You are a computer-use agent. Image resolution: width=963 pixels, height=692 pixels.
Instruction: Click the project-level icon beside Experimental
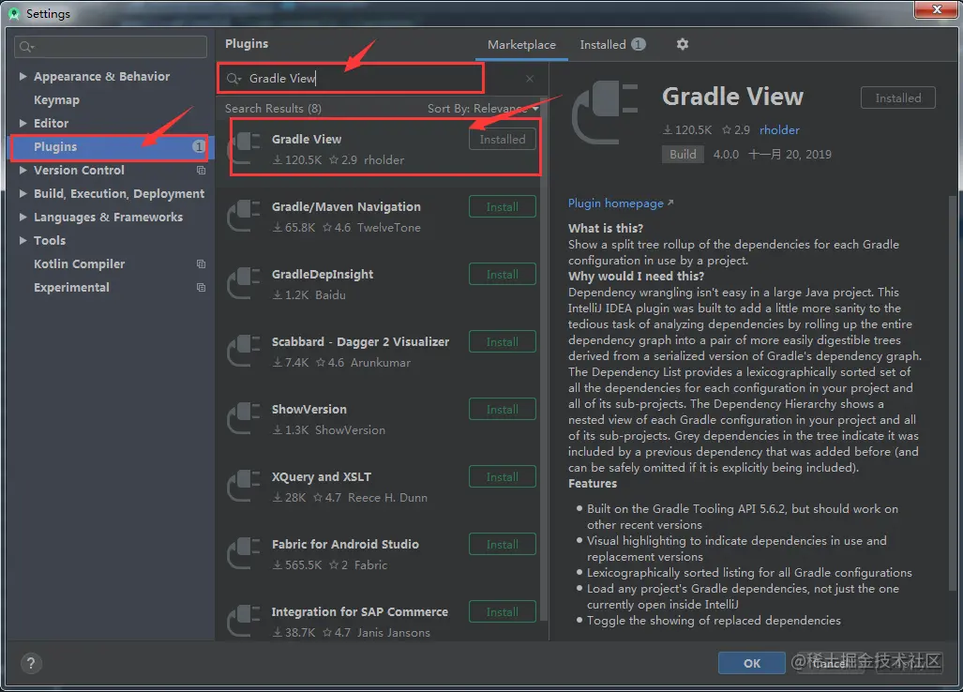tap(201, 287)
